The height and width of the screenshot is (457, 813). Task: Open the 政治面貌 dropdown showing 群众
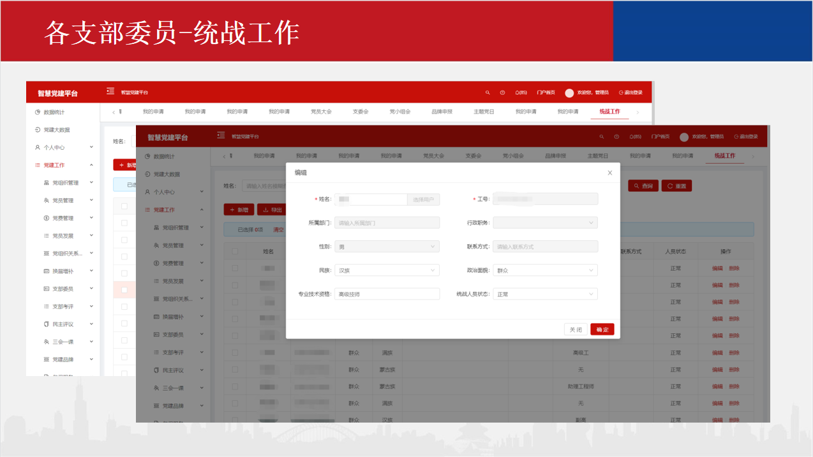tap(545, 270)
